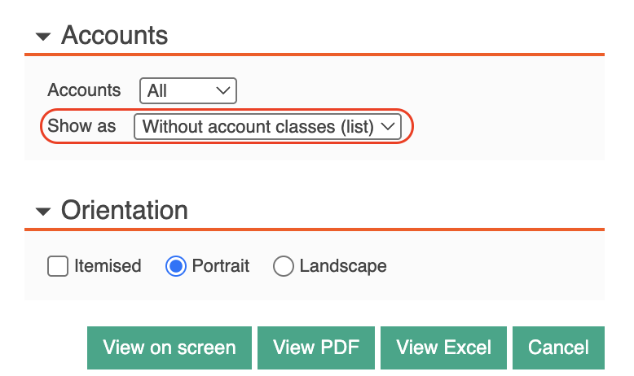Open the 'Show as' account classes dropdown
Image resolution: width=634 pixels, height=376 pixels.
pyautogui.click(x=267, y=126)
